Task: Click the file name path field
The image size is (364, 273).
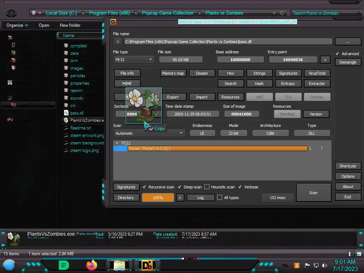Action: (228, 42)
